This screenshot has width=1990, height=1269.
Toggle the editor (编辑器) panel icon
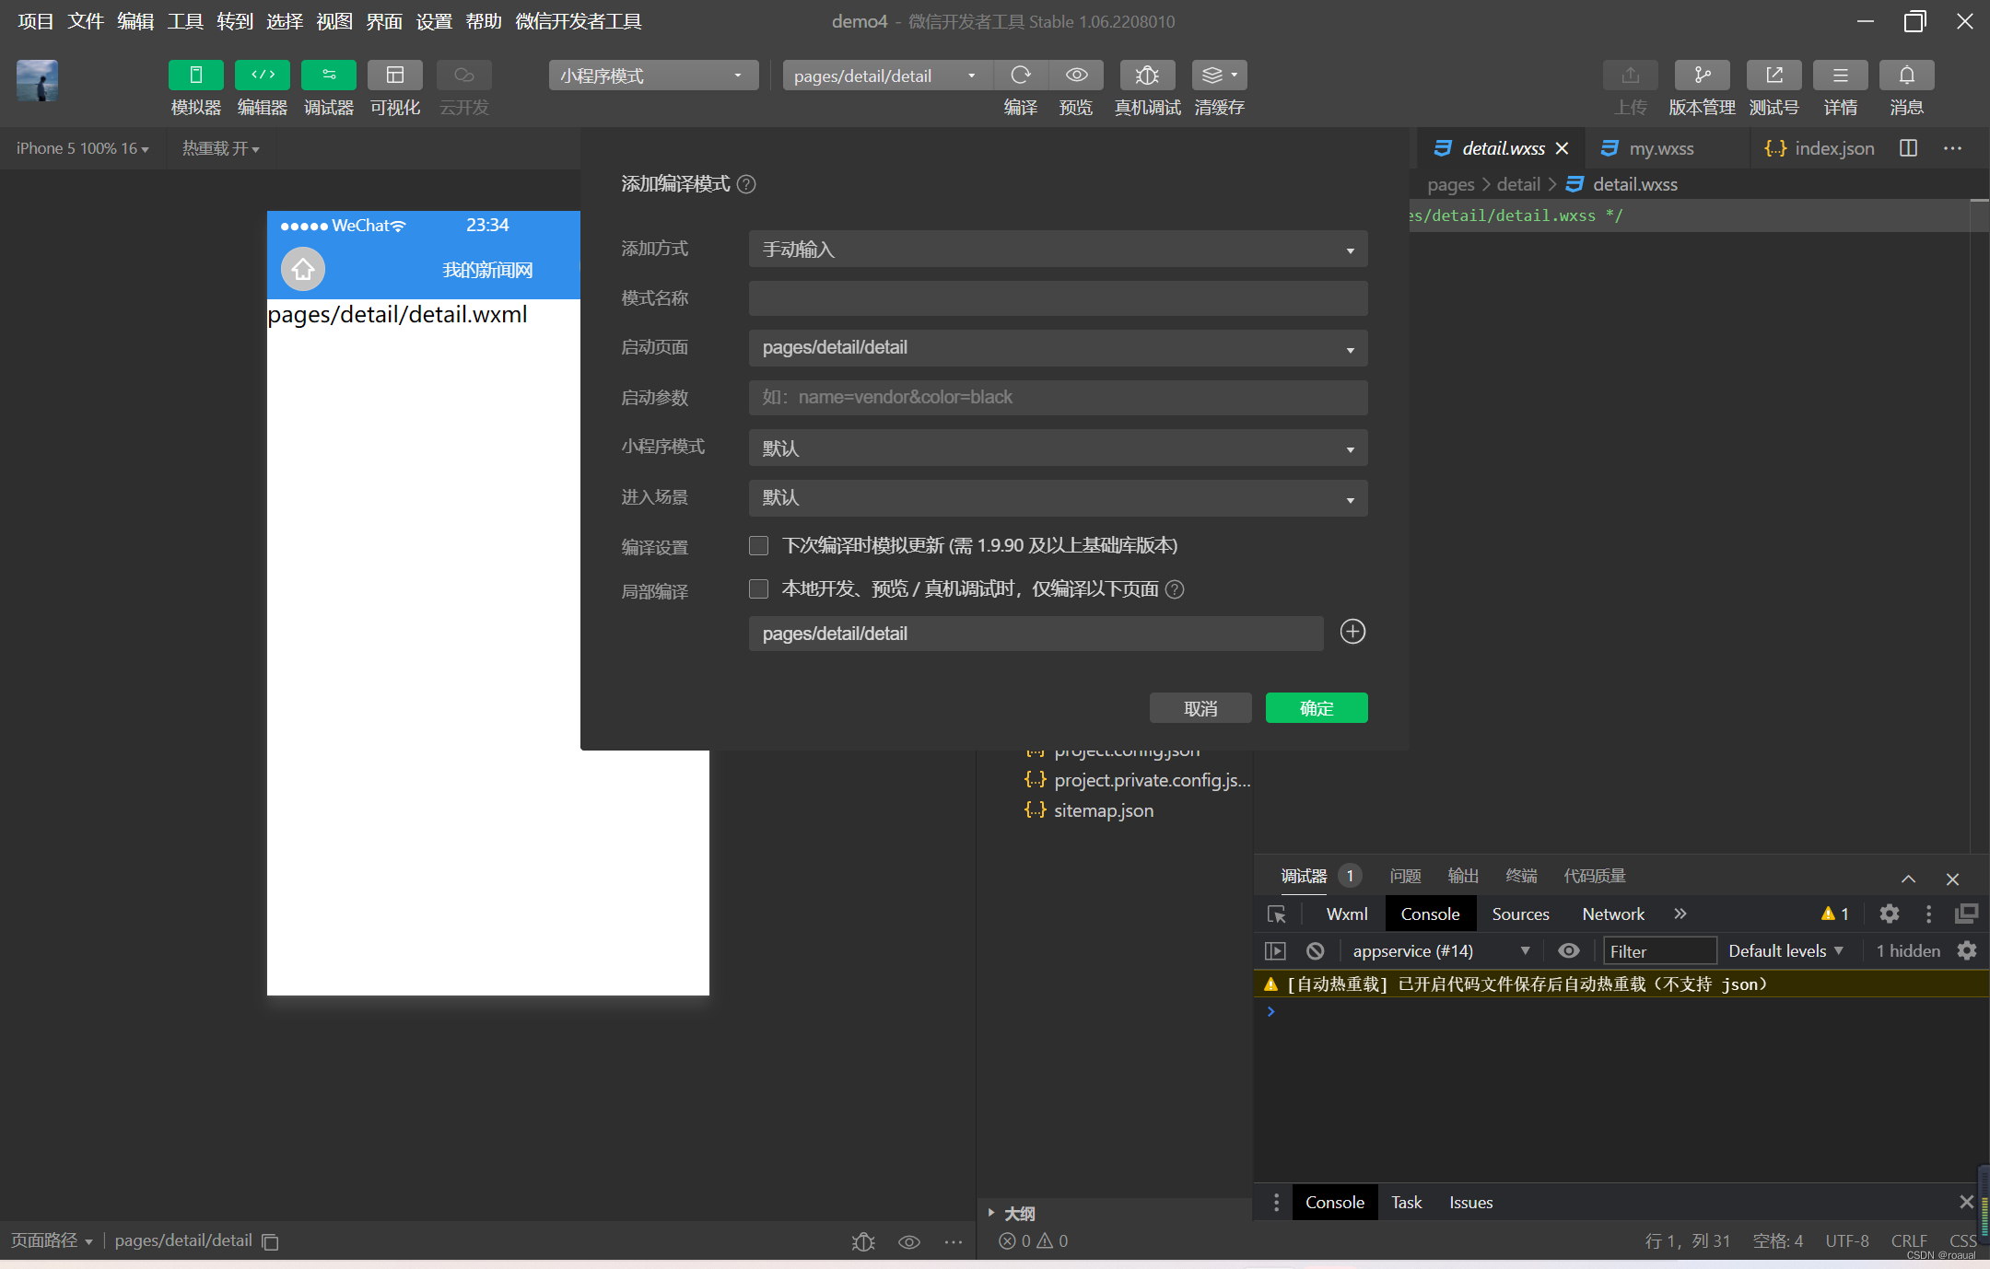(262, 76)
